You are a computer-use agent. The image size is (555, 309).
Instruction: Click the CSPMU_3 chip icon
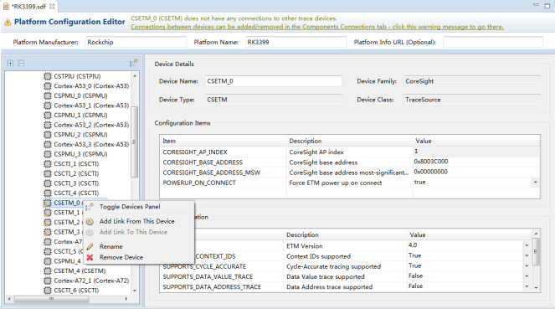(48, 154)
